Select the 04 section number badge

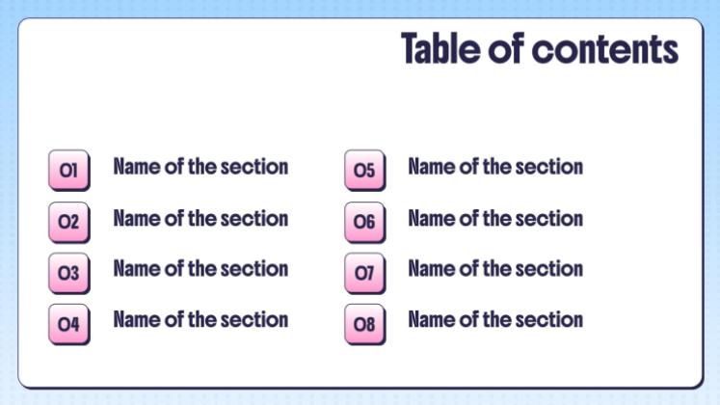(68, 324)
